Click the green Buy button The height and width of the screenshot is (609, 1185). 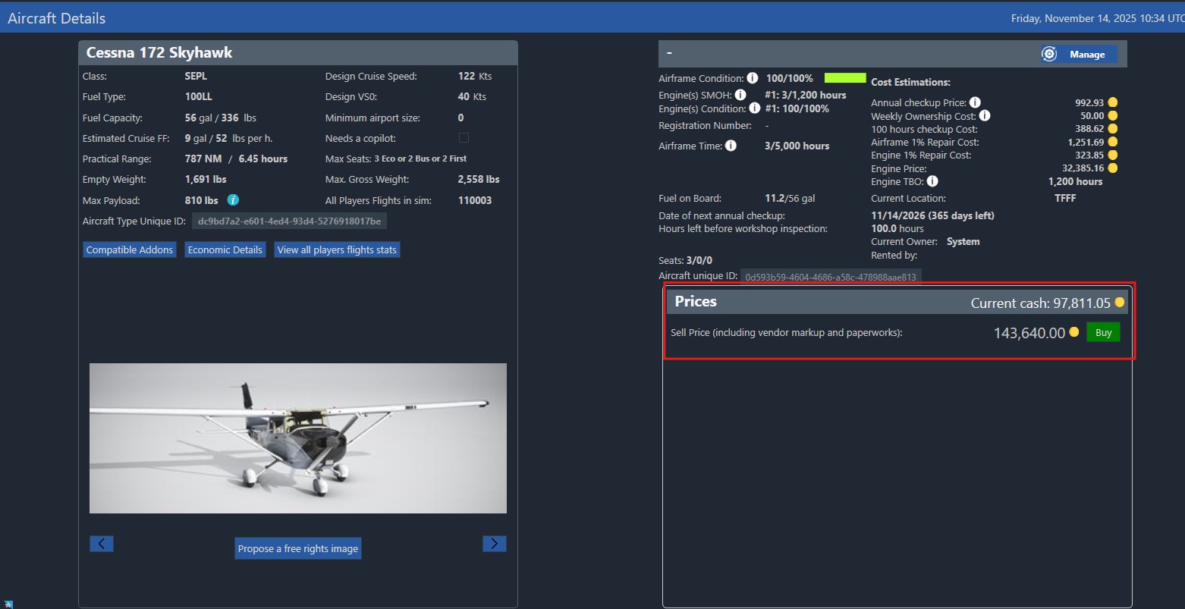click(x=1103, y=331)
